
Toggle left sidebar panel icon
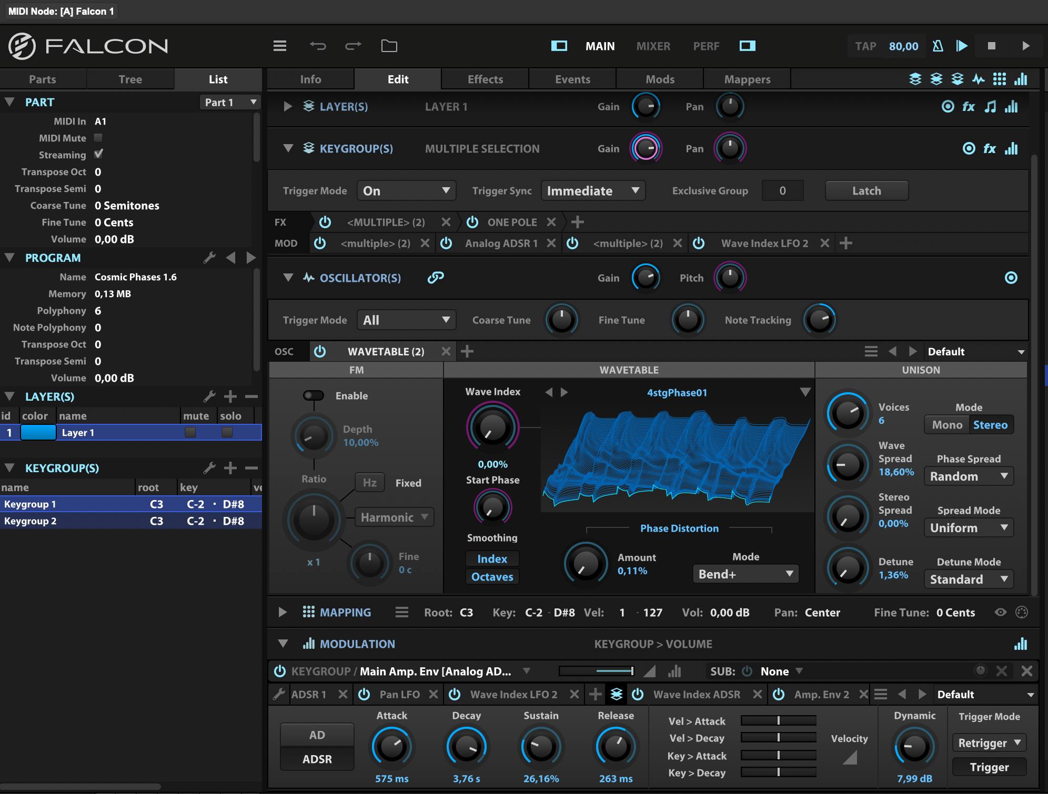coord(559,46)
